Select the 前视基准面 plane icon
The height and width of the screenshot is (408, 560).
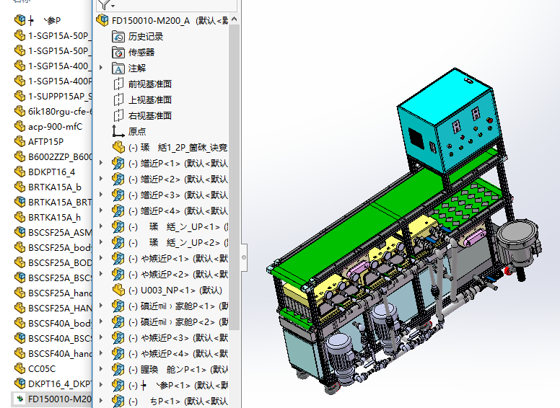coord(118,84)
